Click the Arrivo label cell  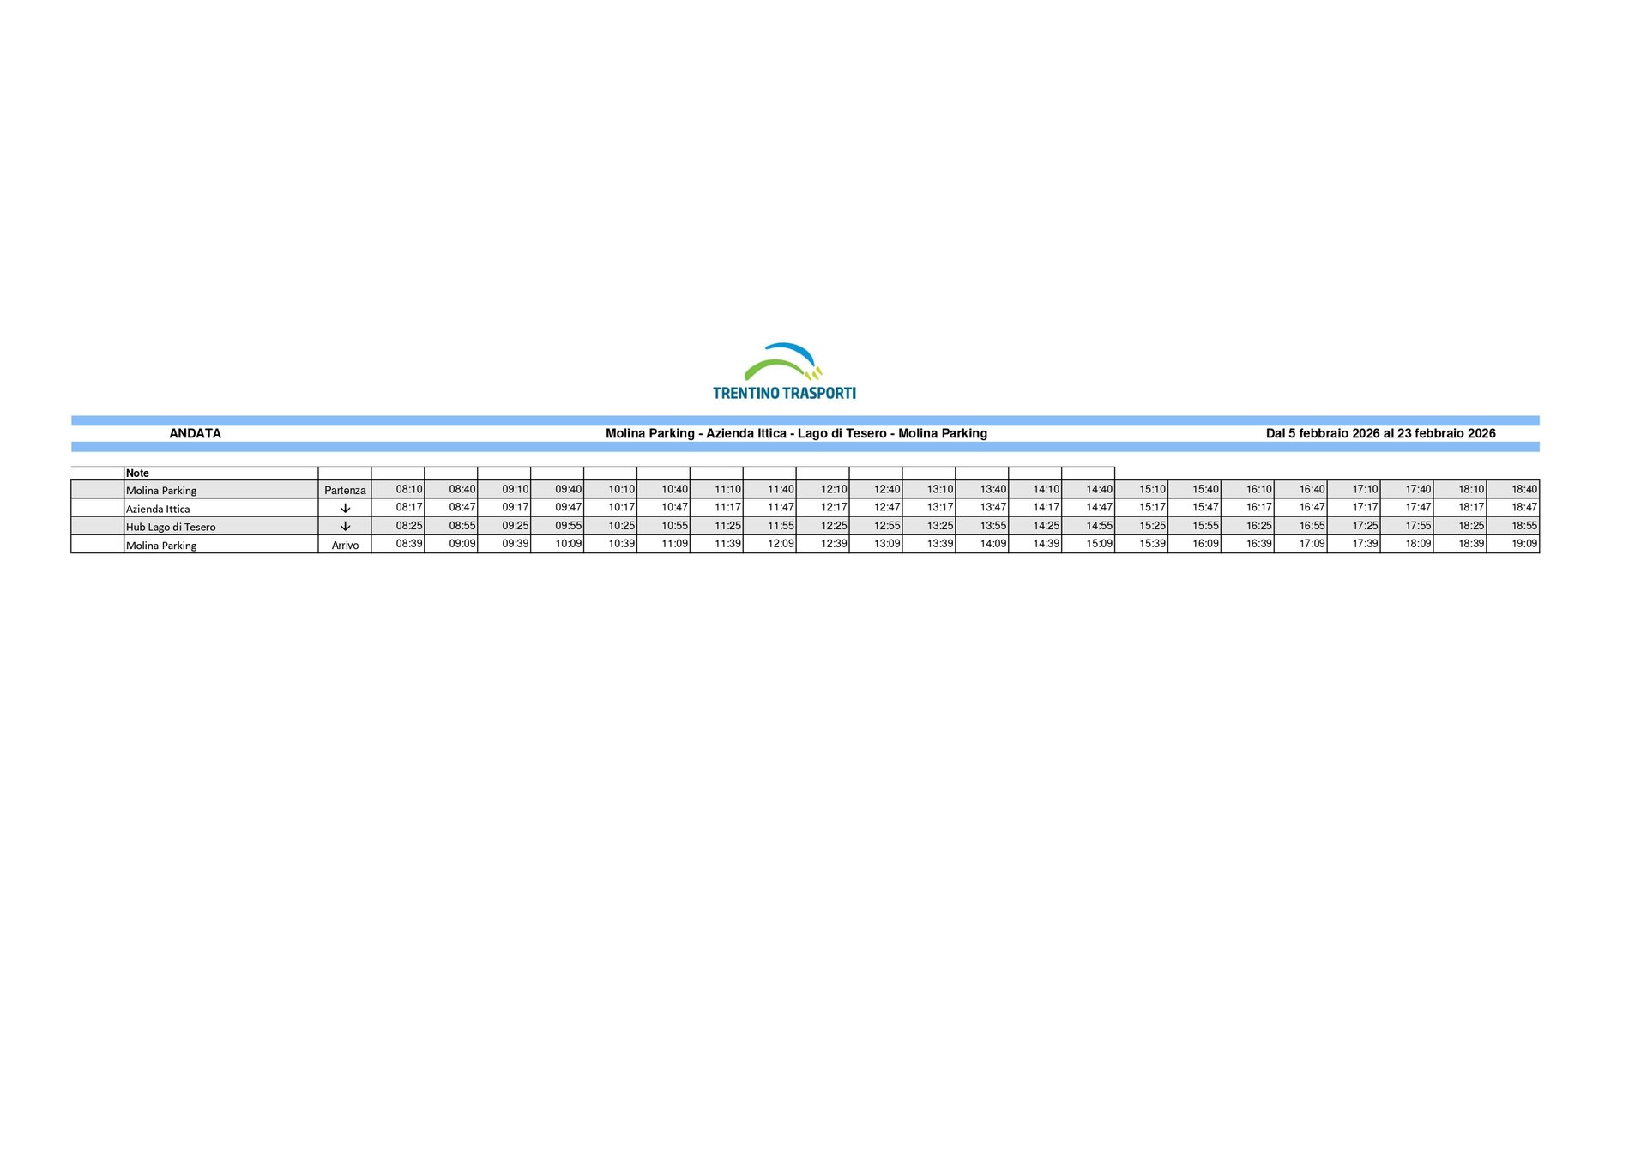point(345,545)
